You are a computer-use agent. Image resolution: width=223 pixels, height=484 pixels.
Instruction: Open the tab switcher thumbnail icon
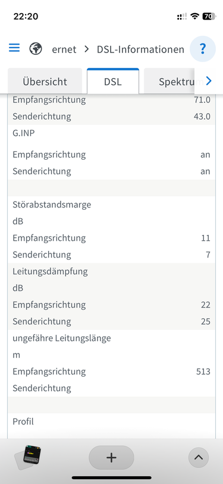28,457
